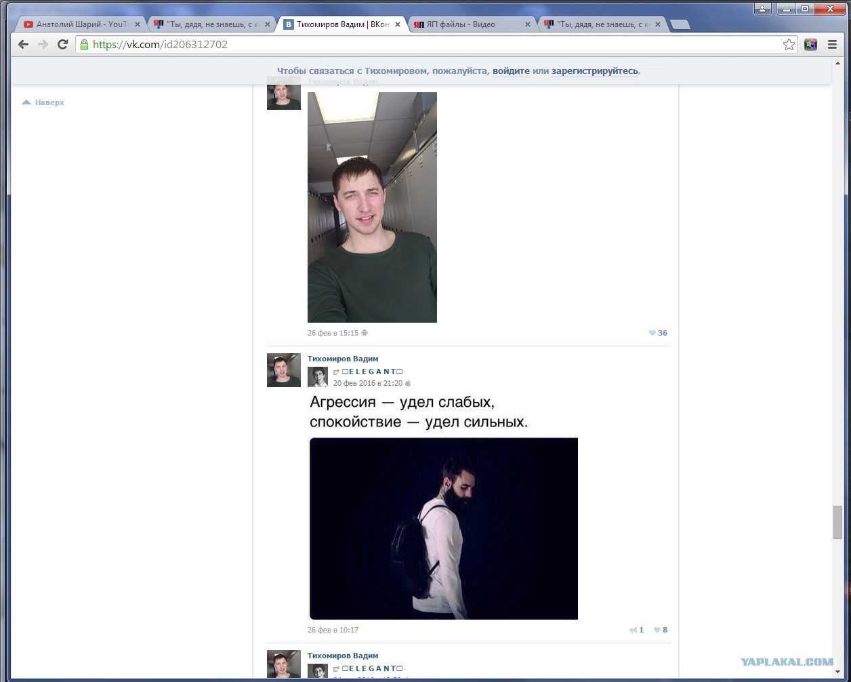Viewport: 851px width, 682px height.
Task: Click the 26 фев в 10:17 timestamp
Action: 333,630
